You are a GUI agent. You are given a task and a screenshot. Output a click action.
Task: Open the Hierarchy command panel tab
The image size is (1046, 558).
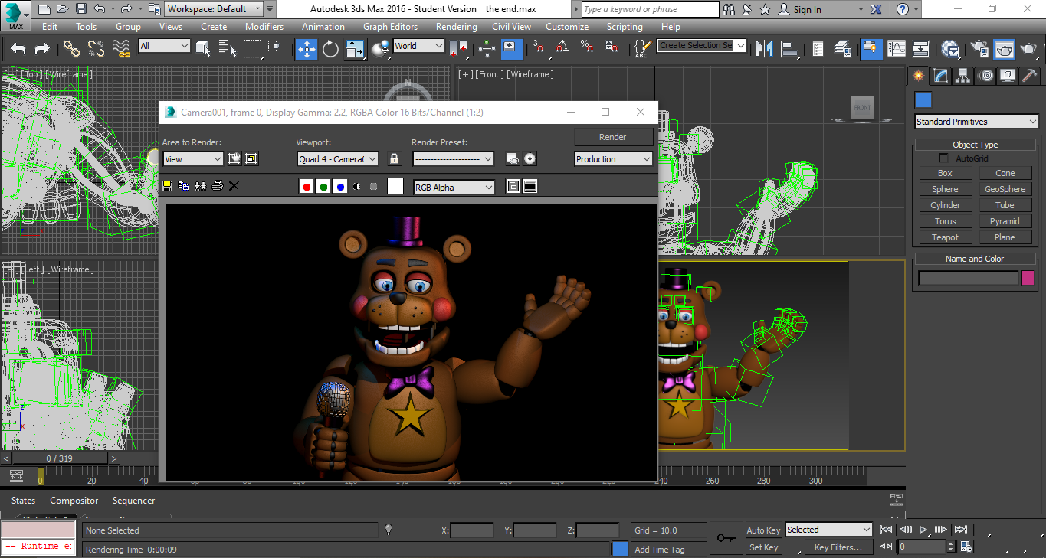963,75
